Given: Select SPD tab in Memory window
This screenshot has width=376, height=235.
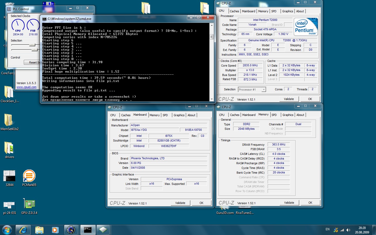Looking at the screenshot, I should click(x=274, y=115).
